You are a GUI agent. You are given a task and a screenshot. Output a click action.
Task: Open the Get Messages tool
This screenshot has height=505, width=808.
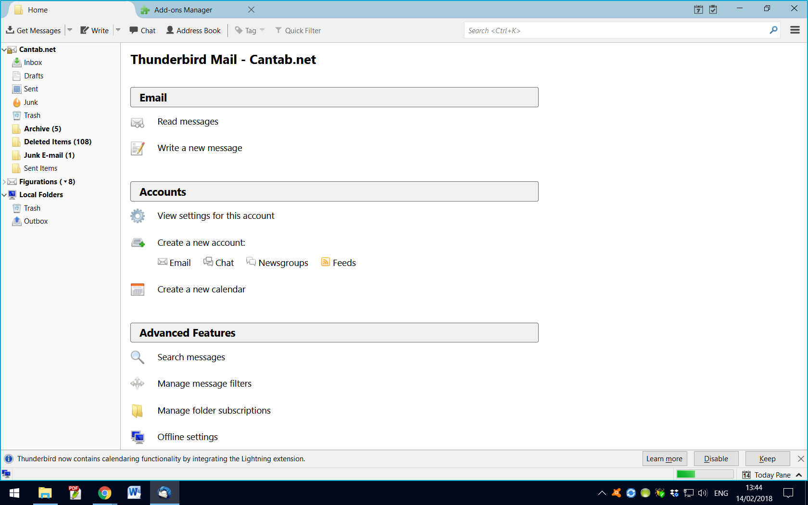(34, 30)
